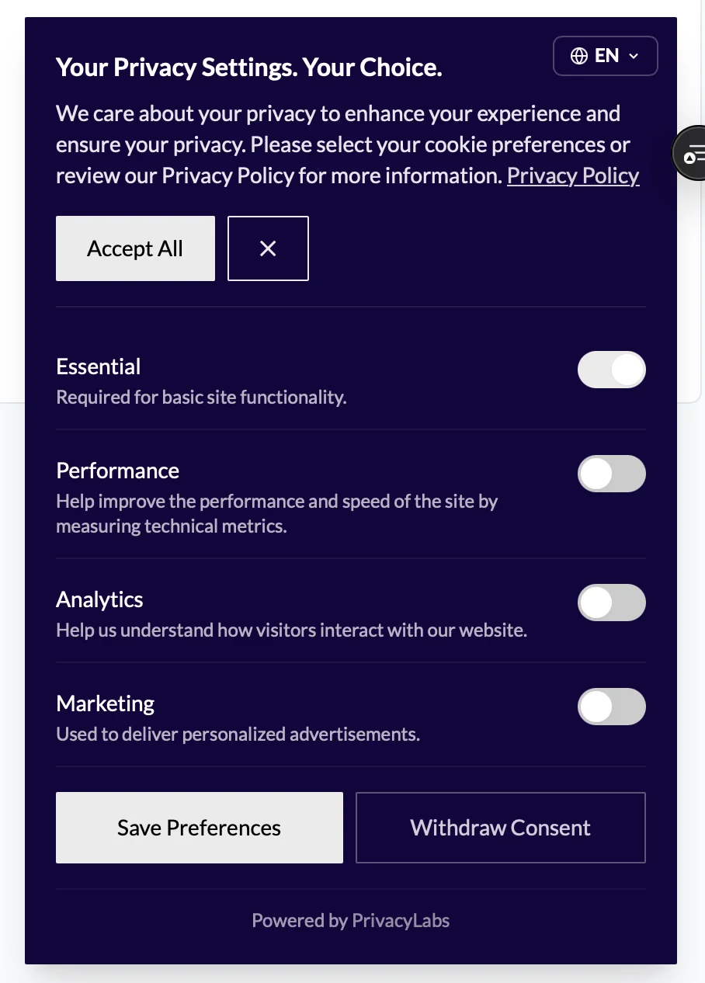705x983 pixels.
Task: Click the Powered by PrivacyLabs footer text
Action: coord(351,921)
